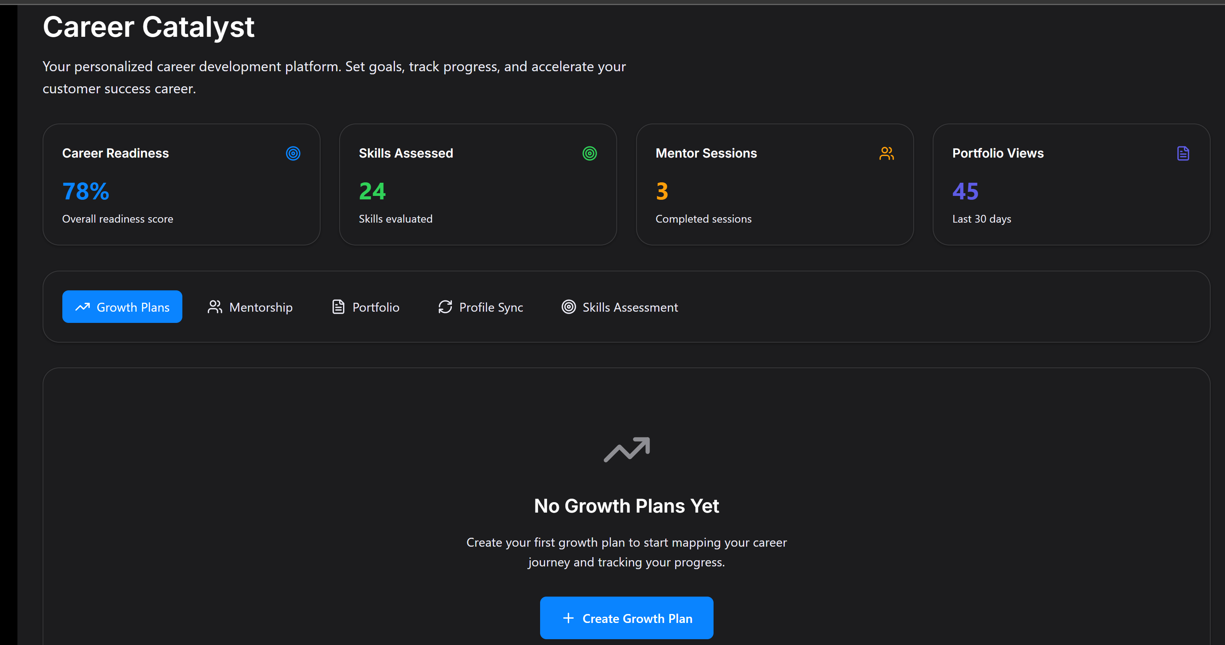Click the Career Readiness target icon

[x=293, y=153]
